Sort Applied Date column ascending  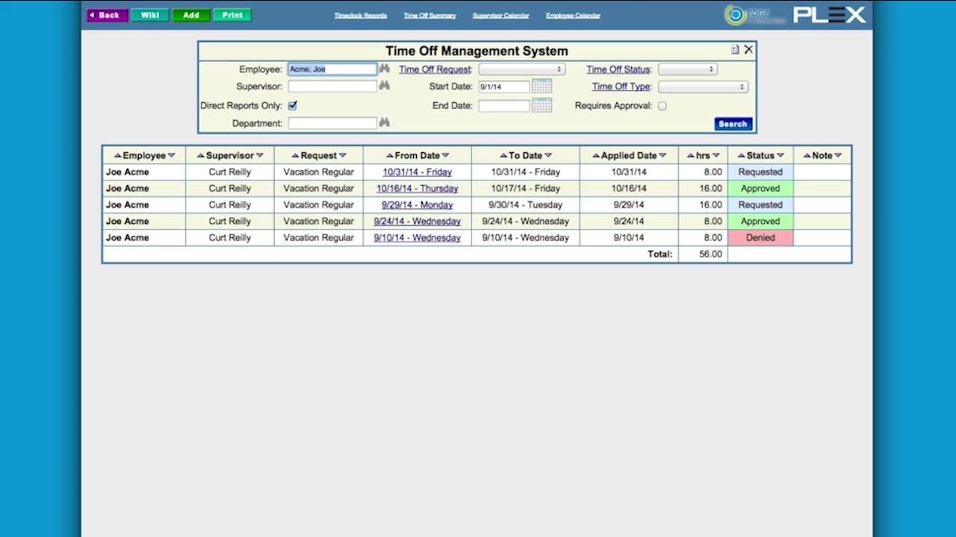[595, 155]
